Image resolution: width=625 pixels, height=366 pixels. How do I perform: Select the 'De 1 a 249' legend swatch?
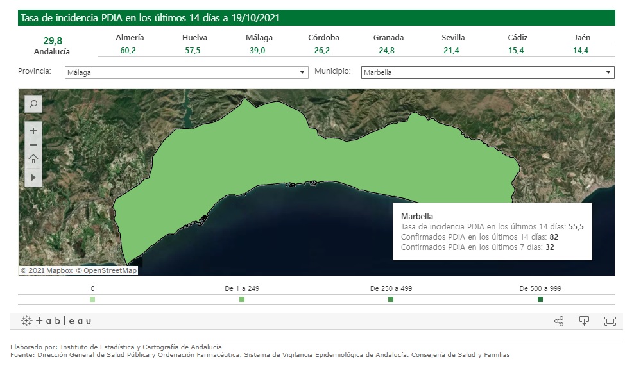point(242,299)
